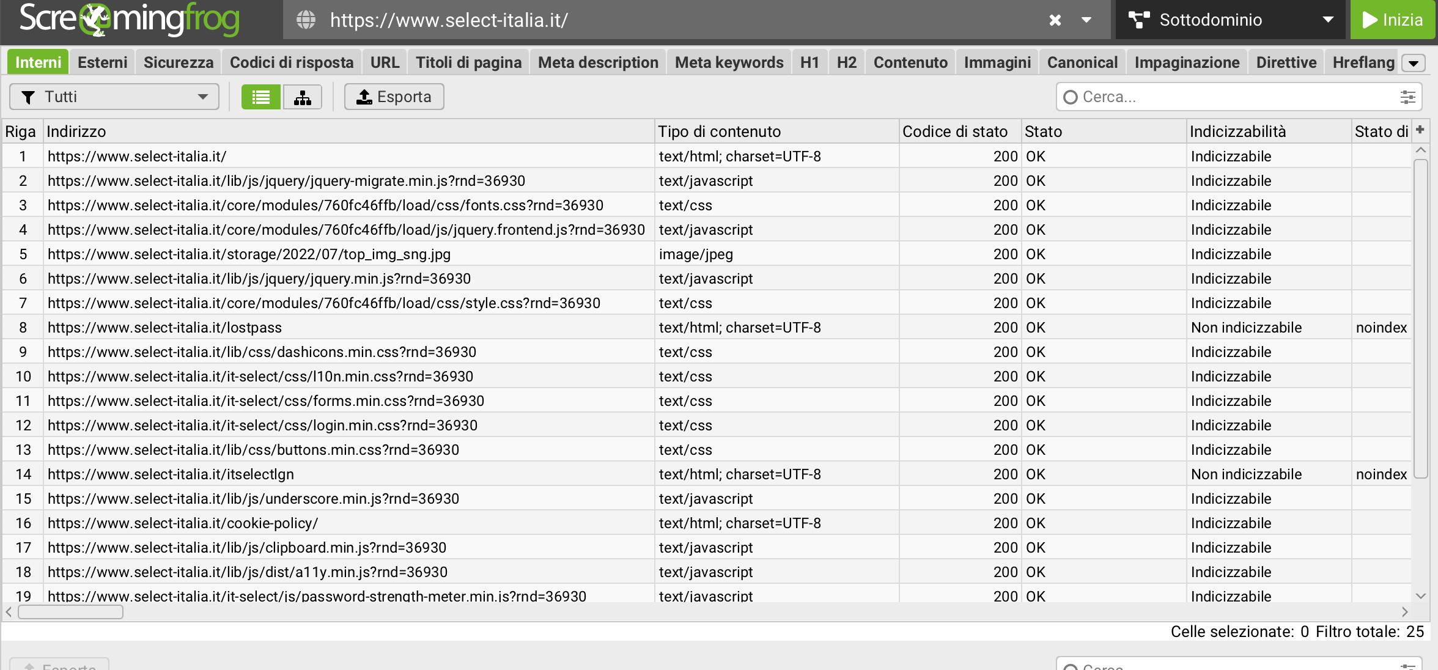The height and width of the screenshot is (670, 1438).
Task: Sort by Tipo di contenuto column
Action: 777,131
